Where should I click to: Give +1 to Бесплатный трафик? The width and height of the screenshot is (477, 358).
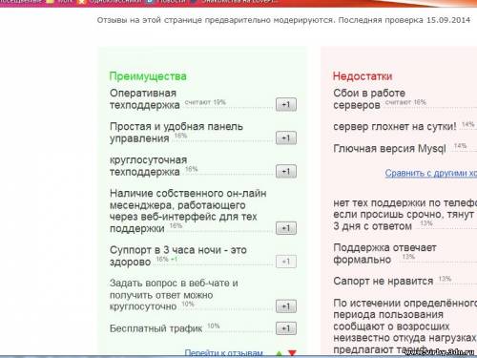pyautogui.click(x=286, y=328)
